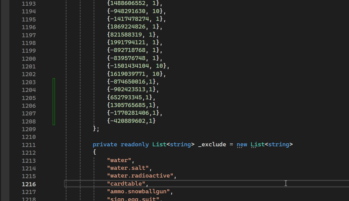
Task: Click the closing brace with semicolon on line 1209
Action: pos(96,129)
